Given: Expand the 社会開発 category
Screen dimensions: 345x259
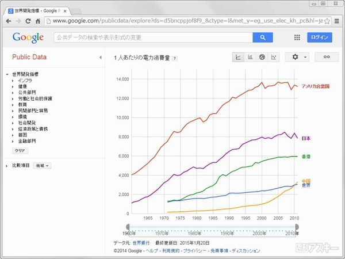Looking at the screenshot, I should [x=13, y=123].
